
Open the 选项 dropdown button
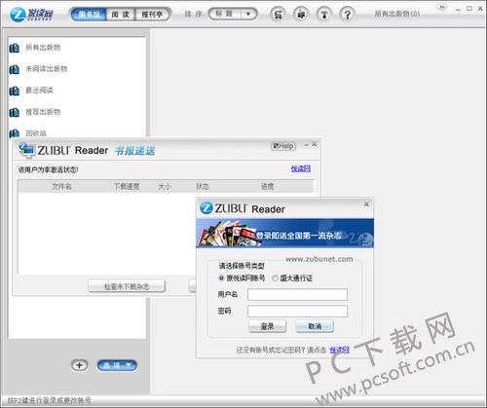[117, 365]
